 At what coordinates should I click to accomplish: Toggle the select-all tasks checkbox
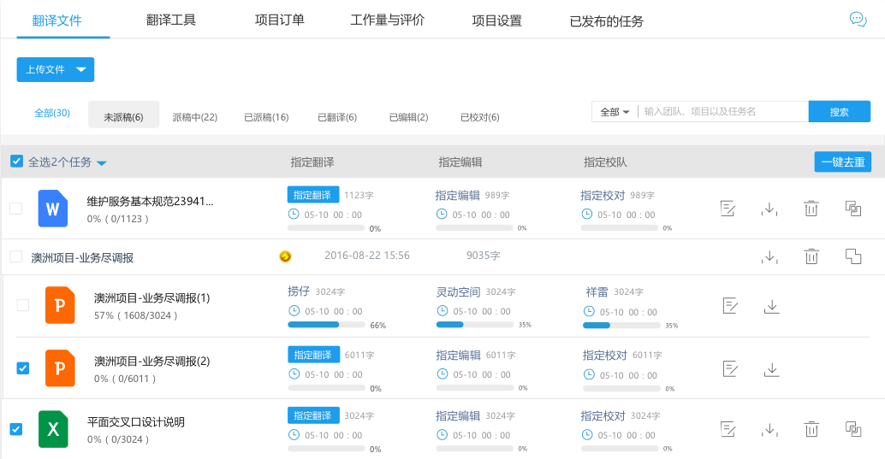tap(16, 162)
